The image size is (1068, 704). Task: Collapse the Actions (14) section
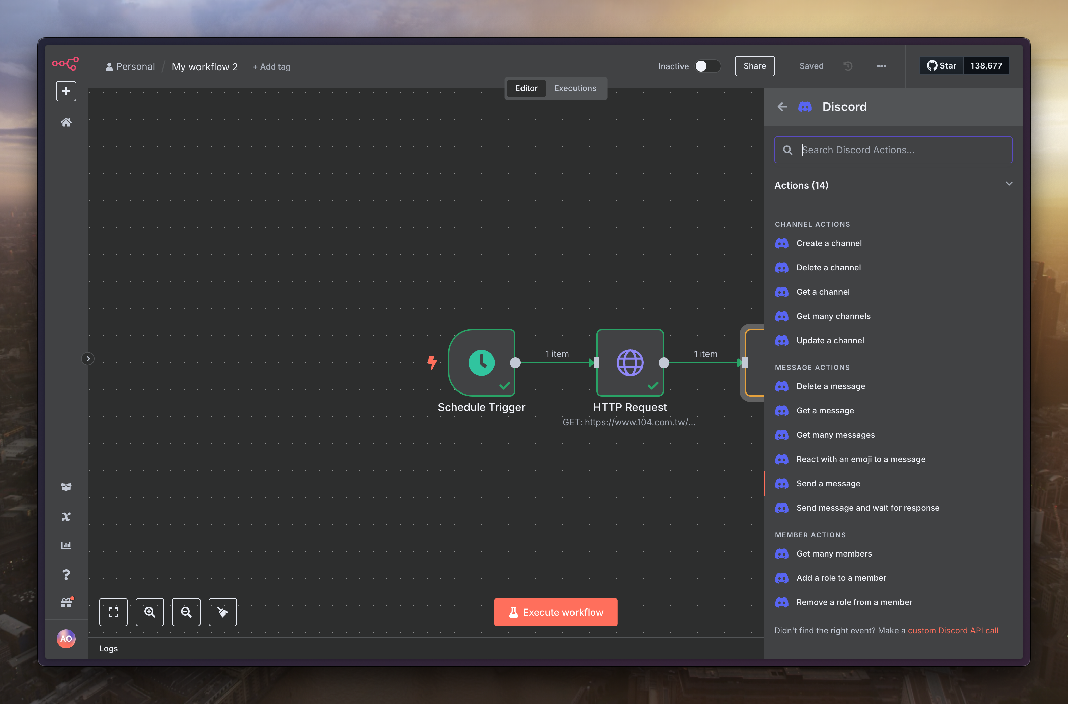pyautogui.click(x=1009, y=184)
